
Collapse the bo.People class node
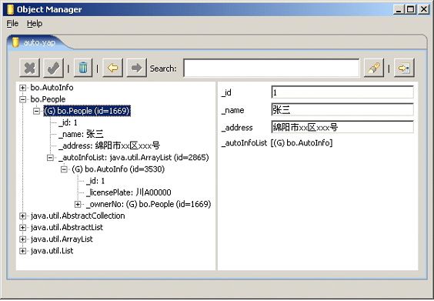pyautogui.click(x=22, y=99)
